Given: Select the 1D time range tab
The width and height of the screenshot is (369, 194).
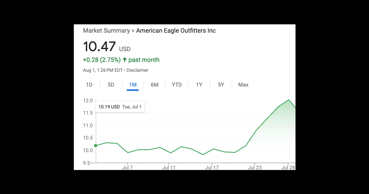Looking at the screenshot, I should point(89,85).
